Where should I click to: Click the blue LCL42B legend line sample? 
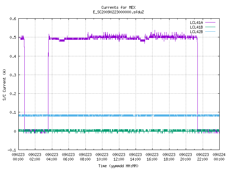(x=210, y=31)
